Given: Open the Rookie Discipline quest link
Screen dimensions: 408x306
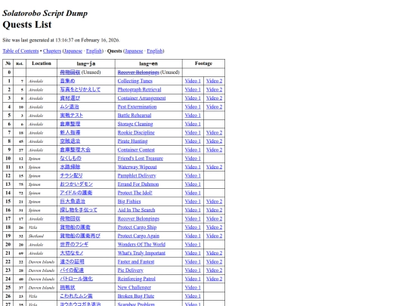Looking at the screenshot, I should pyautogui.click(x=136, y=132).
